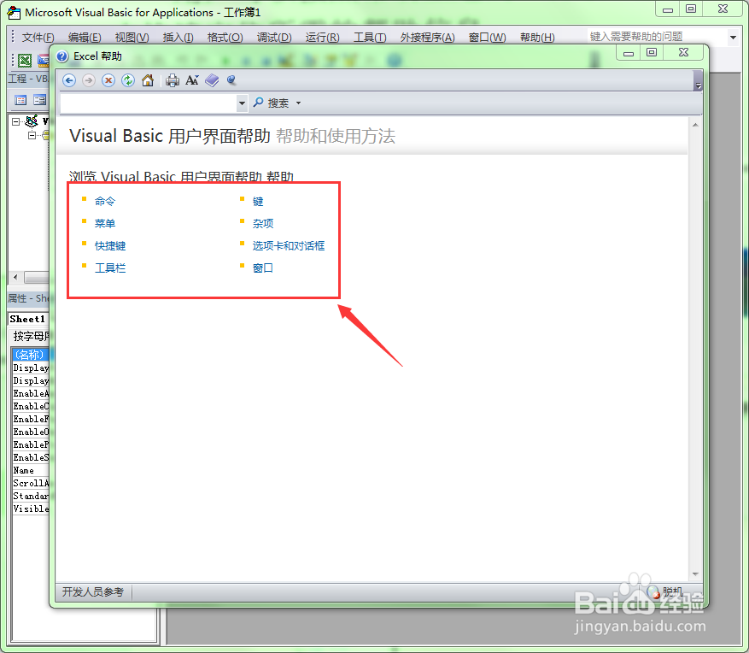Viewport: 749px width, 653px height.
Task: Select the Name property row
Action: pos(31,470)
